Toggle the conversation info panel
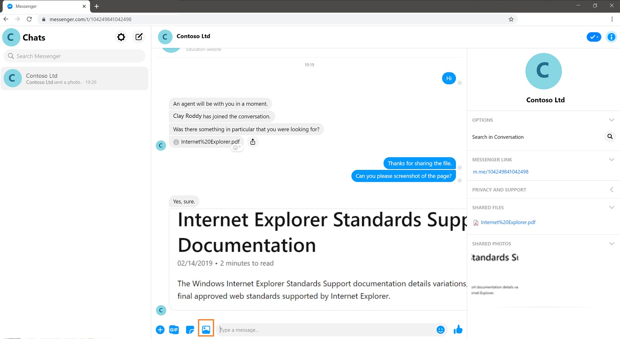 (x=611, y=37)
